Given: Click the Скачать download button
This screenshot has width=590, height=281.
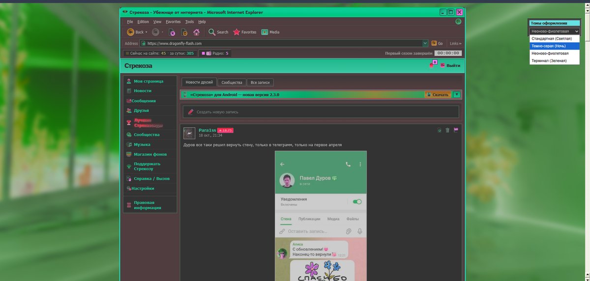Looking at the screenshot, I should 438,94.
